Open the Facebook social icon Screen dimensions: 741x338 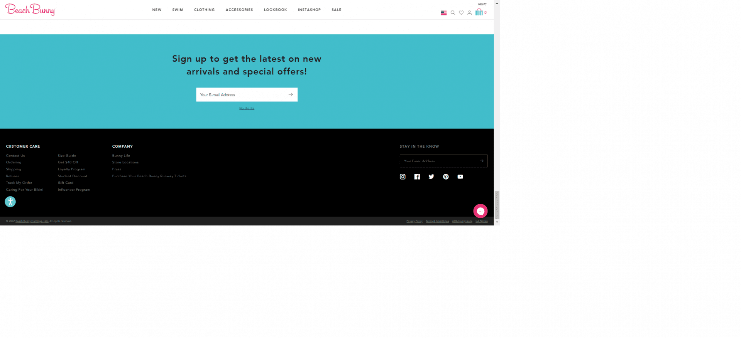(417, 177)
